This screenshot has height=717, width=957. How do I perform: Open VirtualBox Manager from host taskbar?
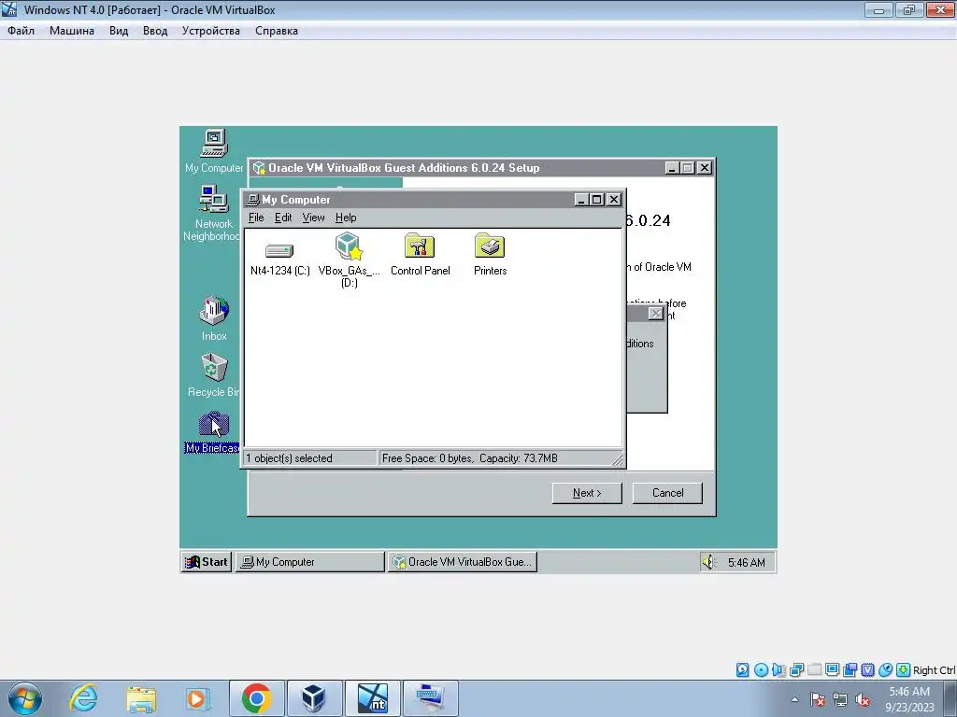(314, 698)
